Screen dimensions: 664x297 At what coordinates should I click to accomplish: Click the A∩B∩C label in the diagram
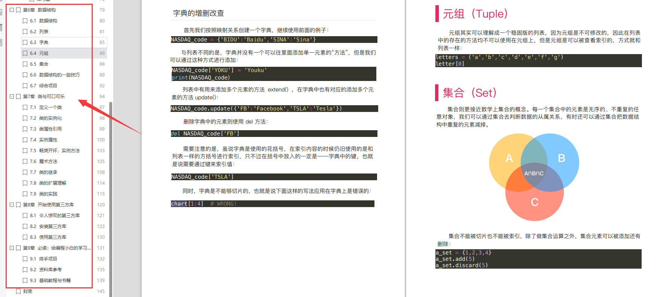(534, 173)
